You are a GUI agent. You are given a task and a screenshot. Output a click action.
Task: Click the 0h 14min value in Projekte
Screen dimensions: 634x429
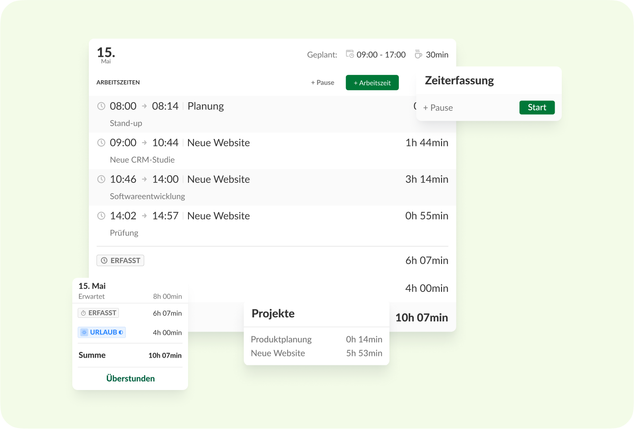(364, 339)
